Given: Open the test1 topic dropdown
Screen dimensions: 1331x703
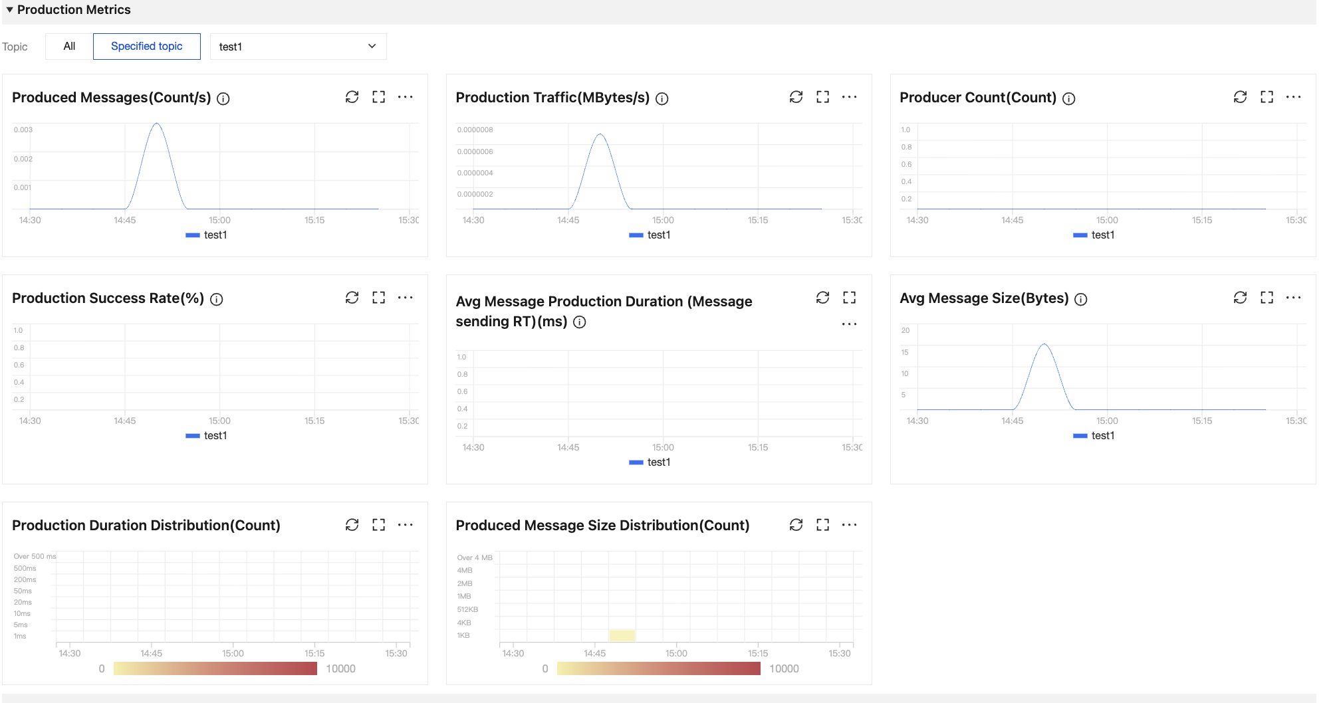Looking at the screenshot, I should 298,47.
